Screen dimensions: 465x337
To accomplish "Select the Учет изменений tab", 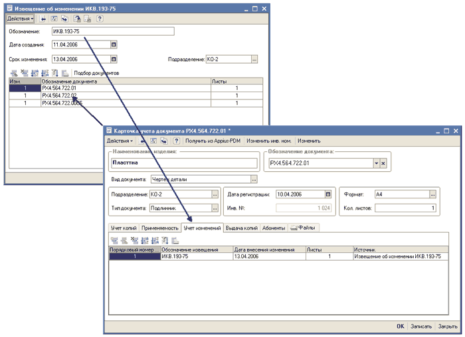I will (202, 228).
